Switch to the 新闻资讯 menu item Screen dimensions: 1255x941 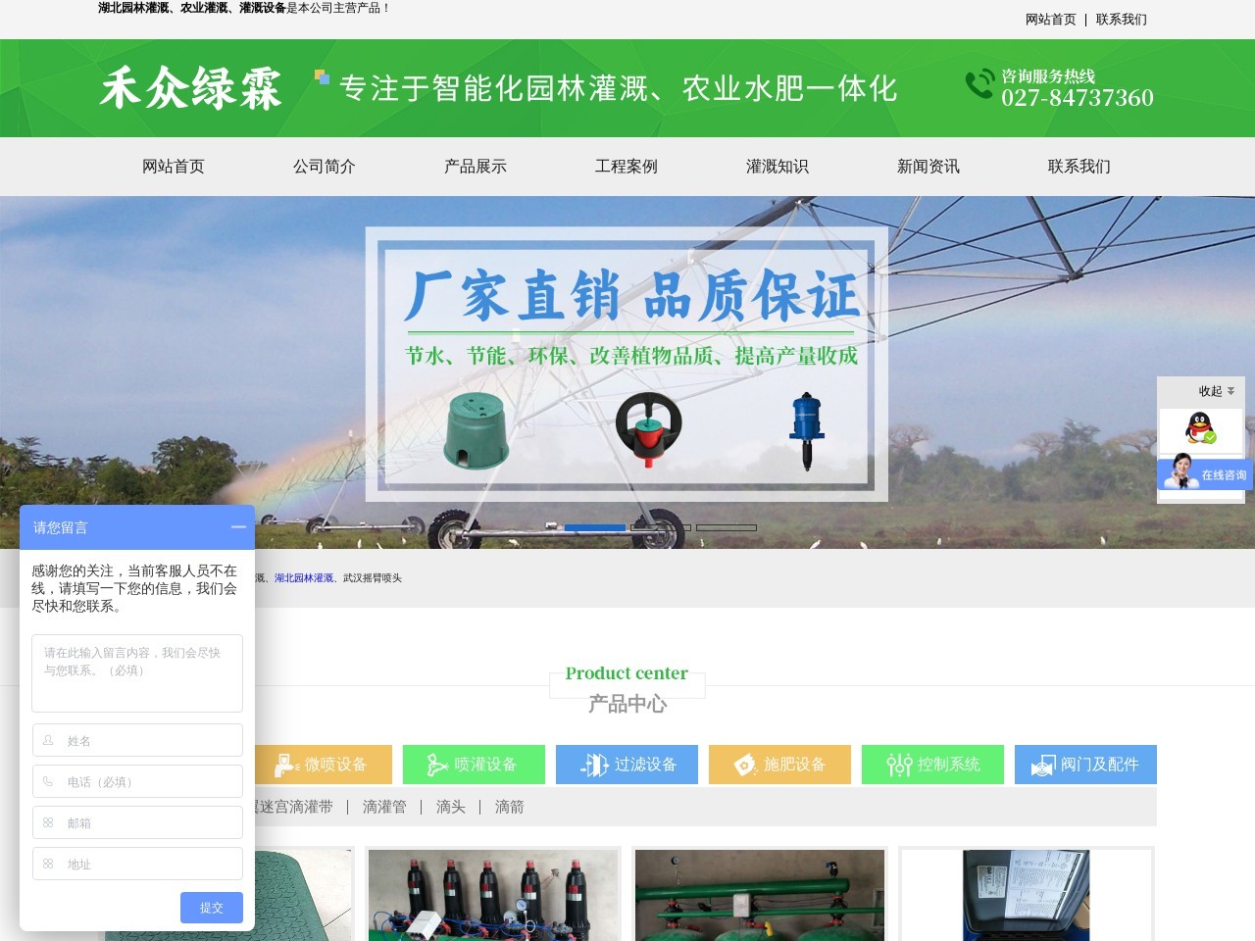[x=928, y=167]
